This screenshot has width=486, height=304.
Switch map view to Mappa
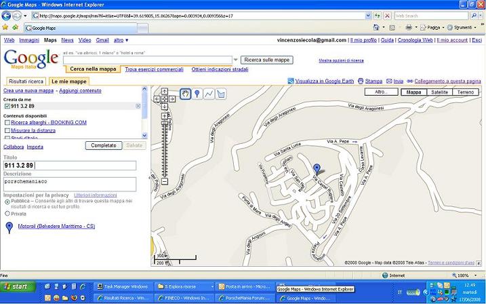[x=413, y=92]
